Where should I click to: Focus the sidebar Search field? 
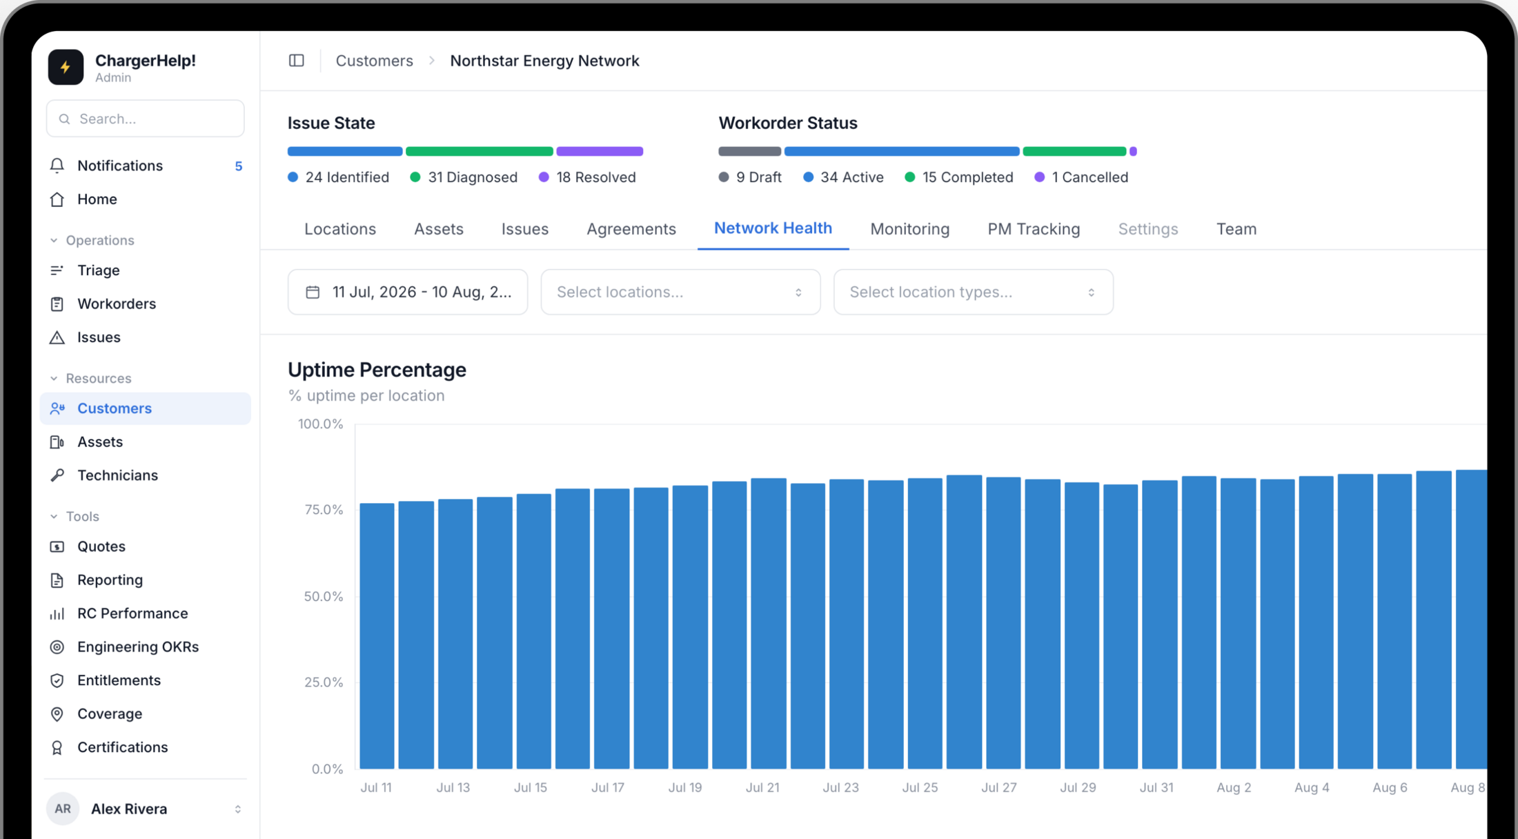click(x=145, y=119)
